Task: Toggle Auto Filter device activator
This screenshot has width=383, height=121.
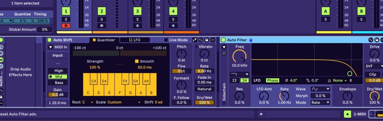Action: (x=223, y=40)
